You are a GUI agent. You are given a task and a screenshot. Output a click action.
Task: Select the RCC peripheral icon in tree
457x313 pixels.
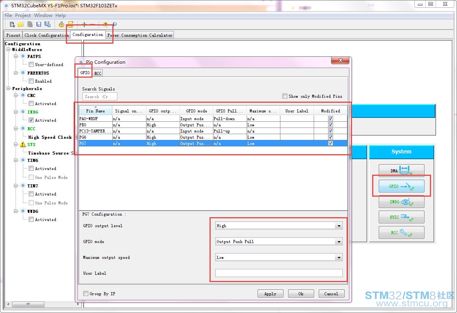23,128
